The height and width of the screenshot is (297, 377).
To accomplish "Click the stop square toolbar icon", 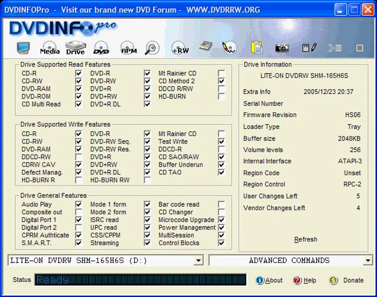I will point(359,48).
